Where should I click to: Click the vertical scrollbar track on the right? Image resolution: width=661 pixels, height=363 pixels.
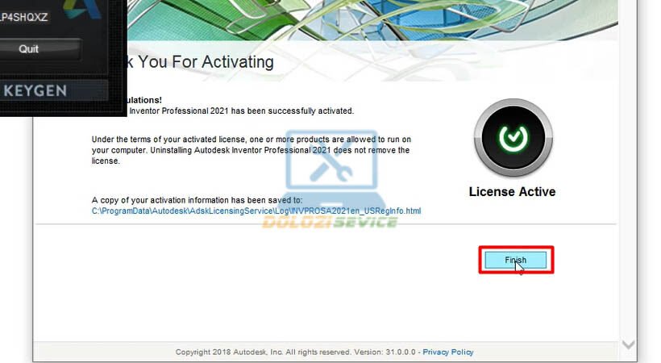coord(628,202)
